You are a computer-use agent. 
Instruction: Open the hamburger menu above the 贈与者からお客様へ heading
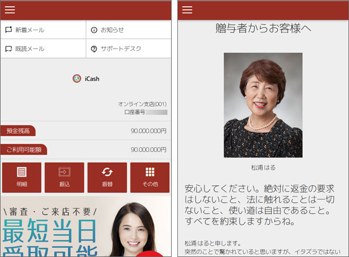click(187, 10)
